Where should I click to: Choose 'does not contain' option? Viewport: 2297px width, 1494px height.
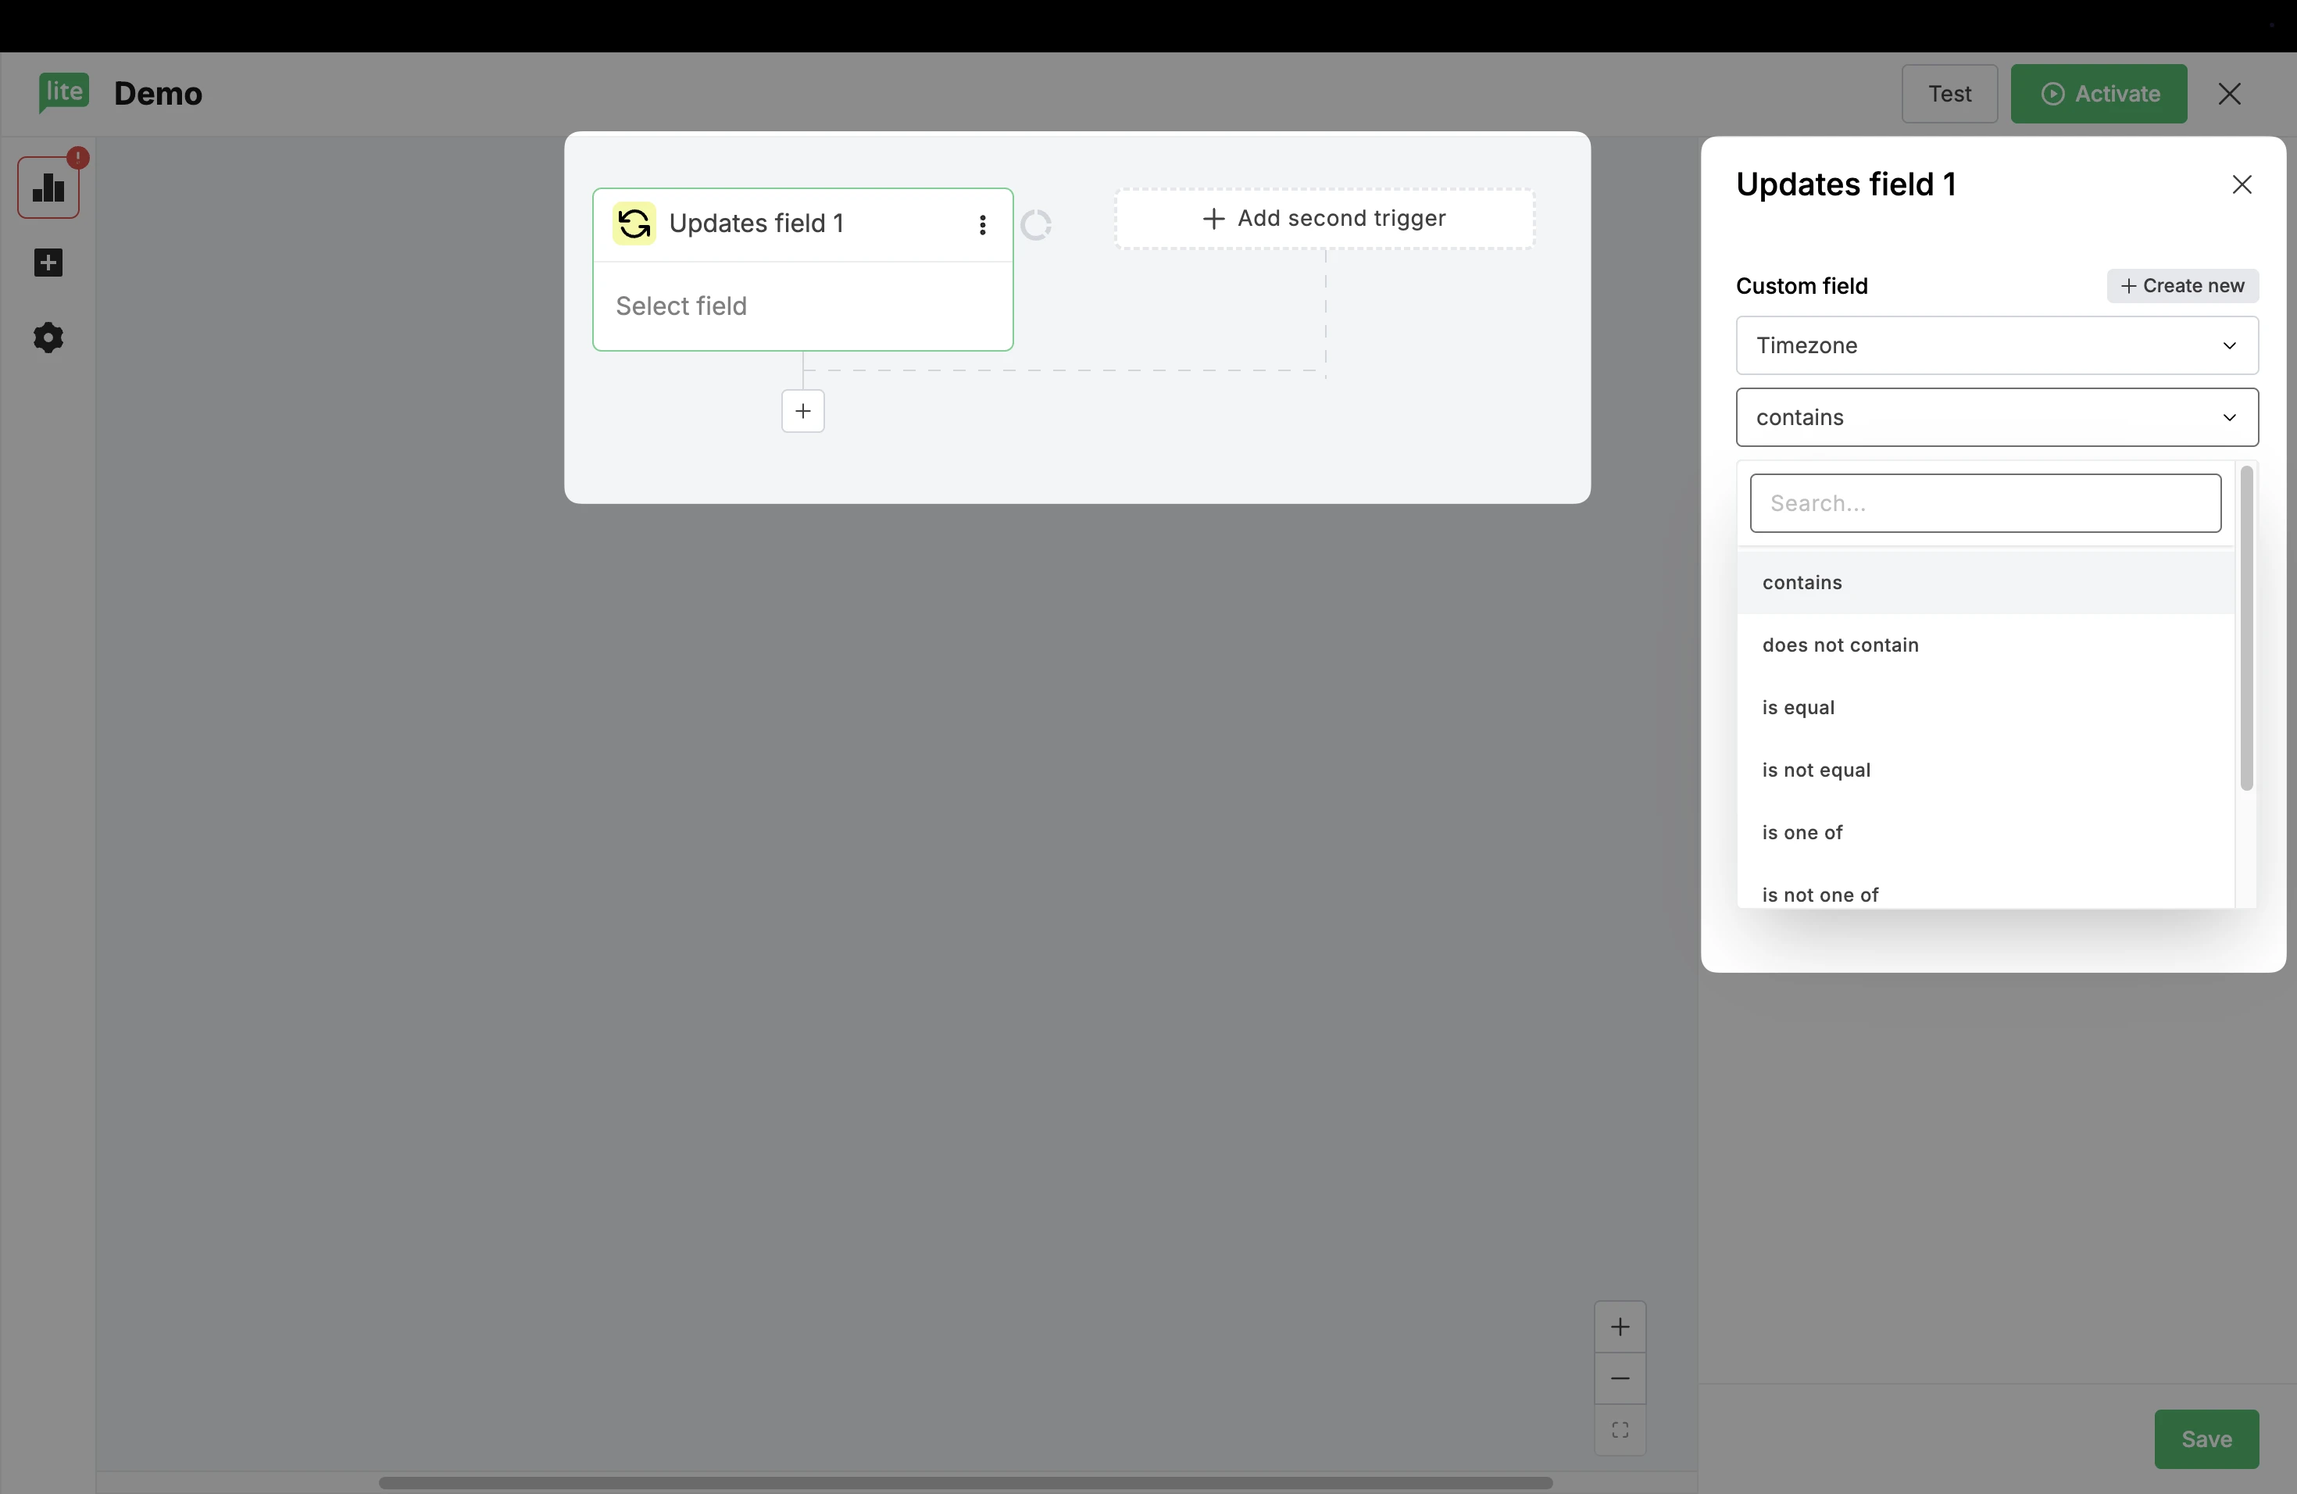tap(1839, 645)
